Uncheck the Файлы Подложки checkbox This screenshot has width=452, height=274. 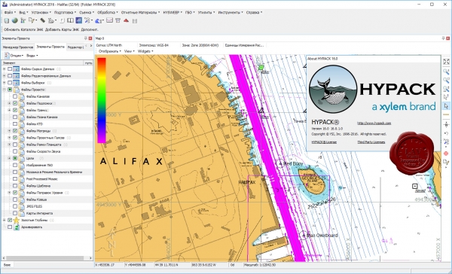pos(15,103)
